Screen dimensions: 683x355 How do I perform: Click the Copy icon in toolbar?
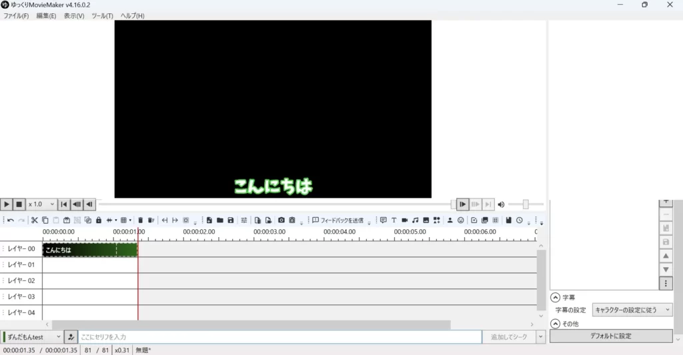[45, 220]
